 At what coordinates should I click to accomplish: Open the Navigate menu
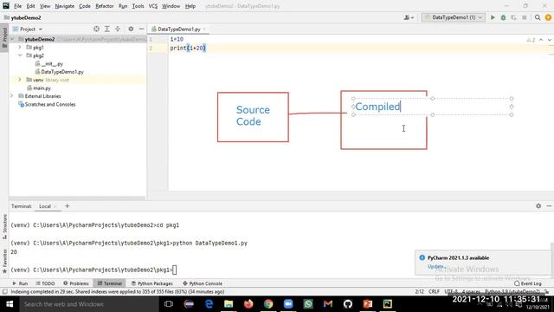[65, 6]
